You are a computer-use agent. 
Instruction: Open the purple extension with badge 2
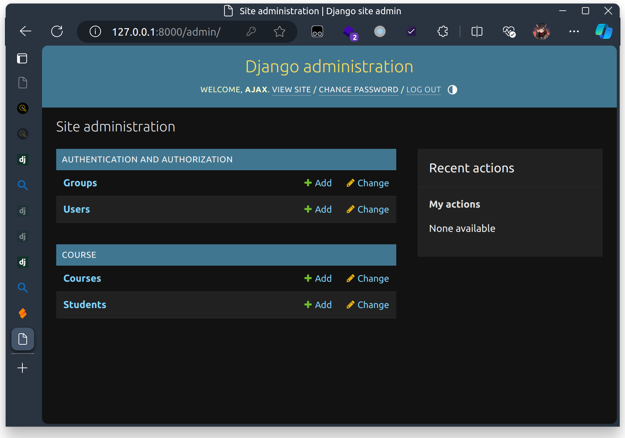350,32
